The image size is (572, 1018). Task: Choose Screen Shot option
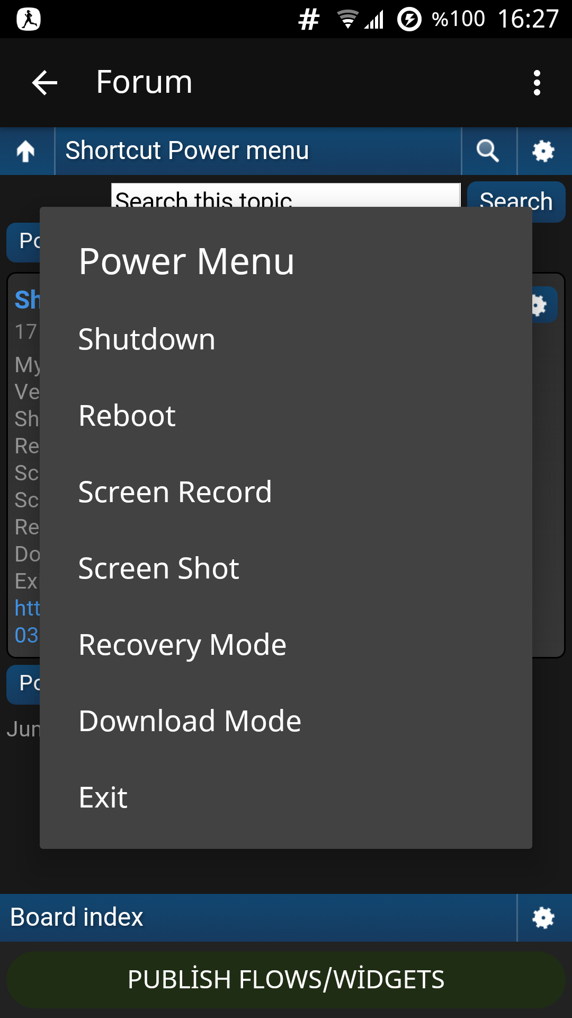click(286, 568)
